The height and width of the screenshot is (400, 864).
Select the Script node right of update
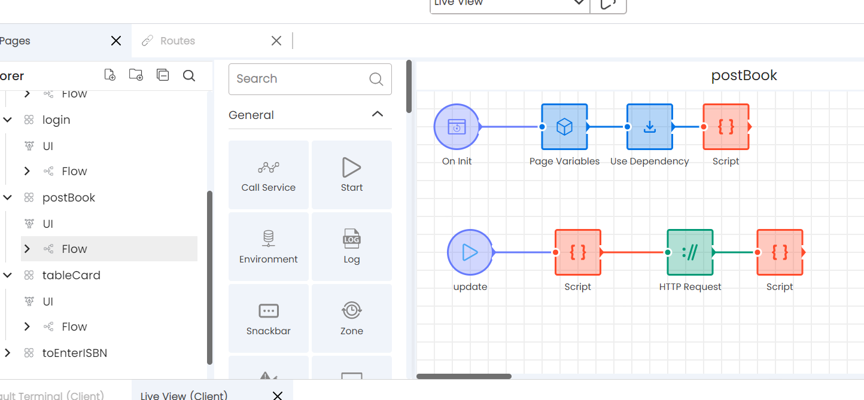point(577,252)
